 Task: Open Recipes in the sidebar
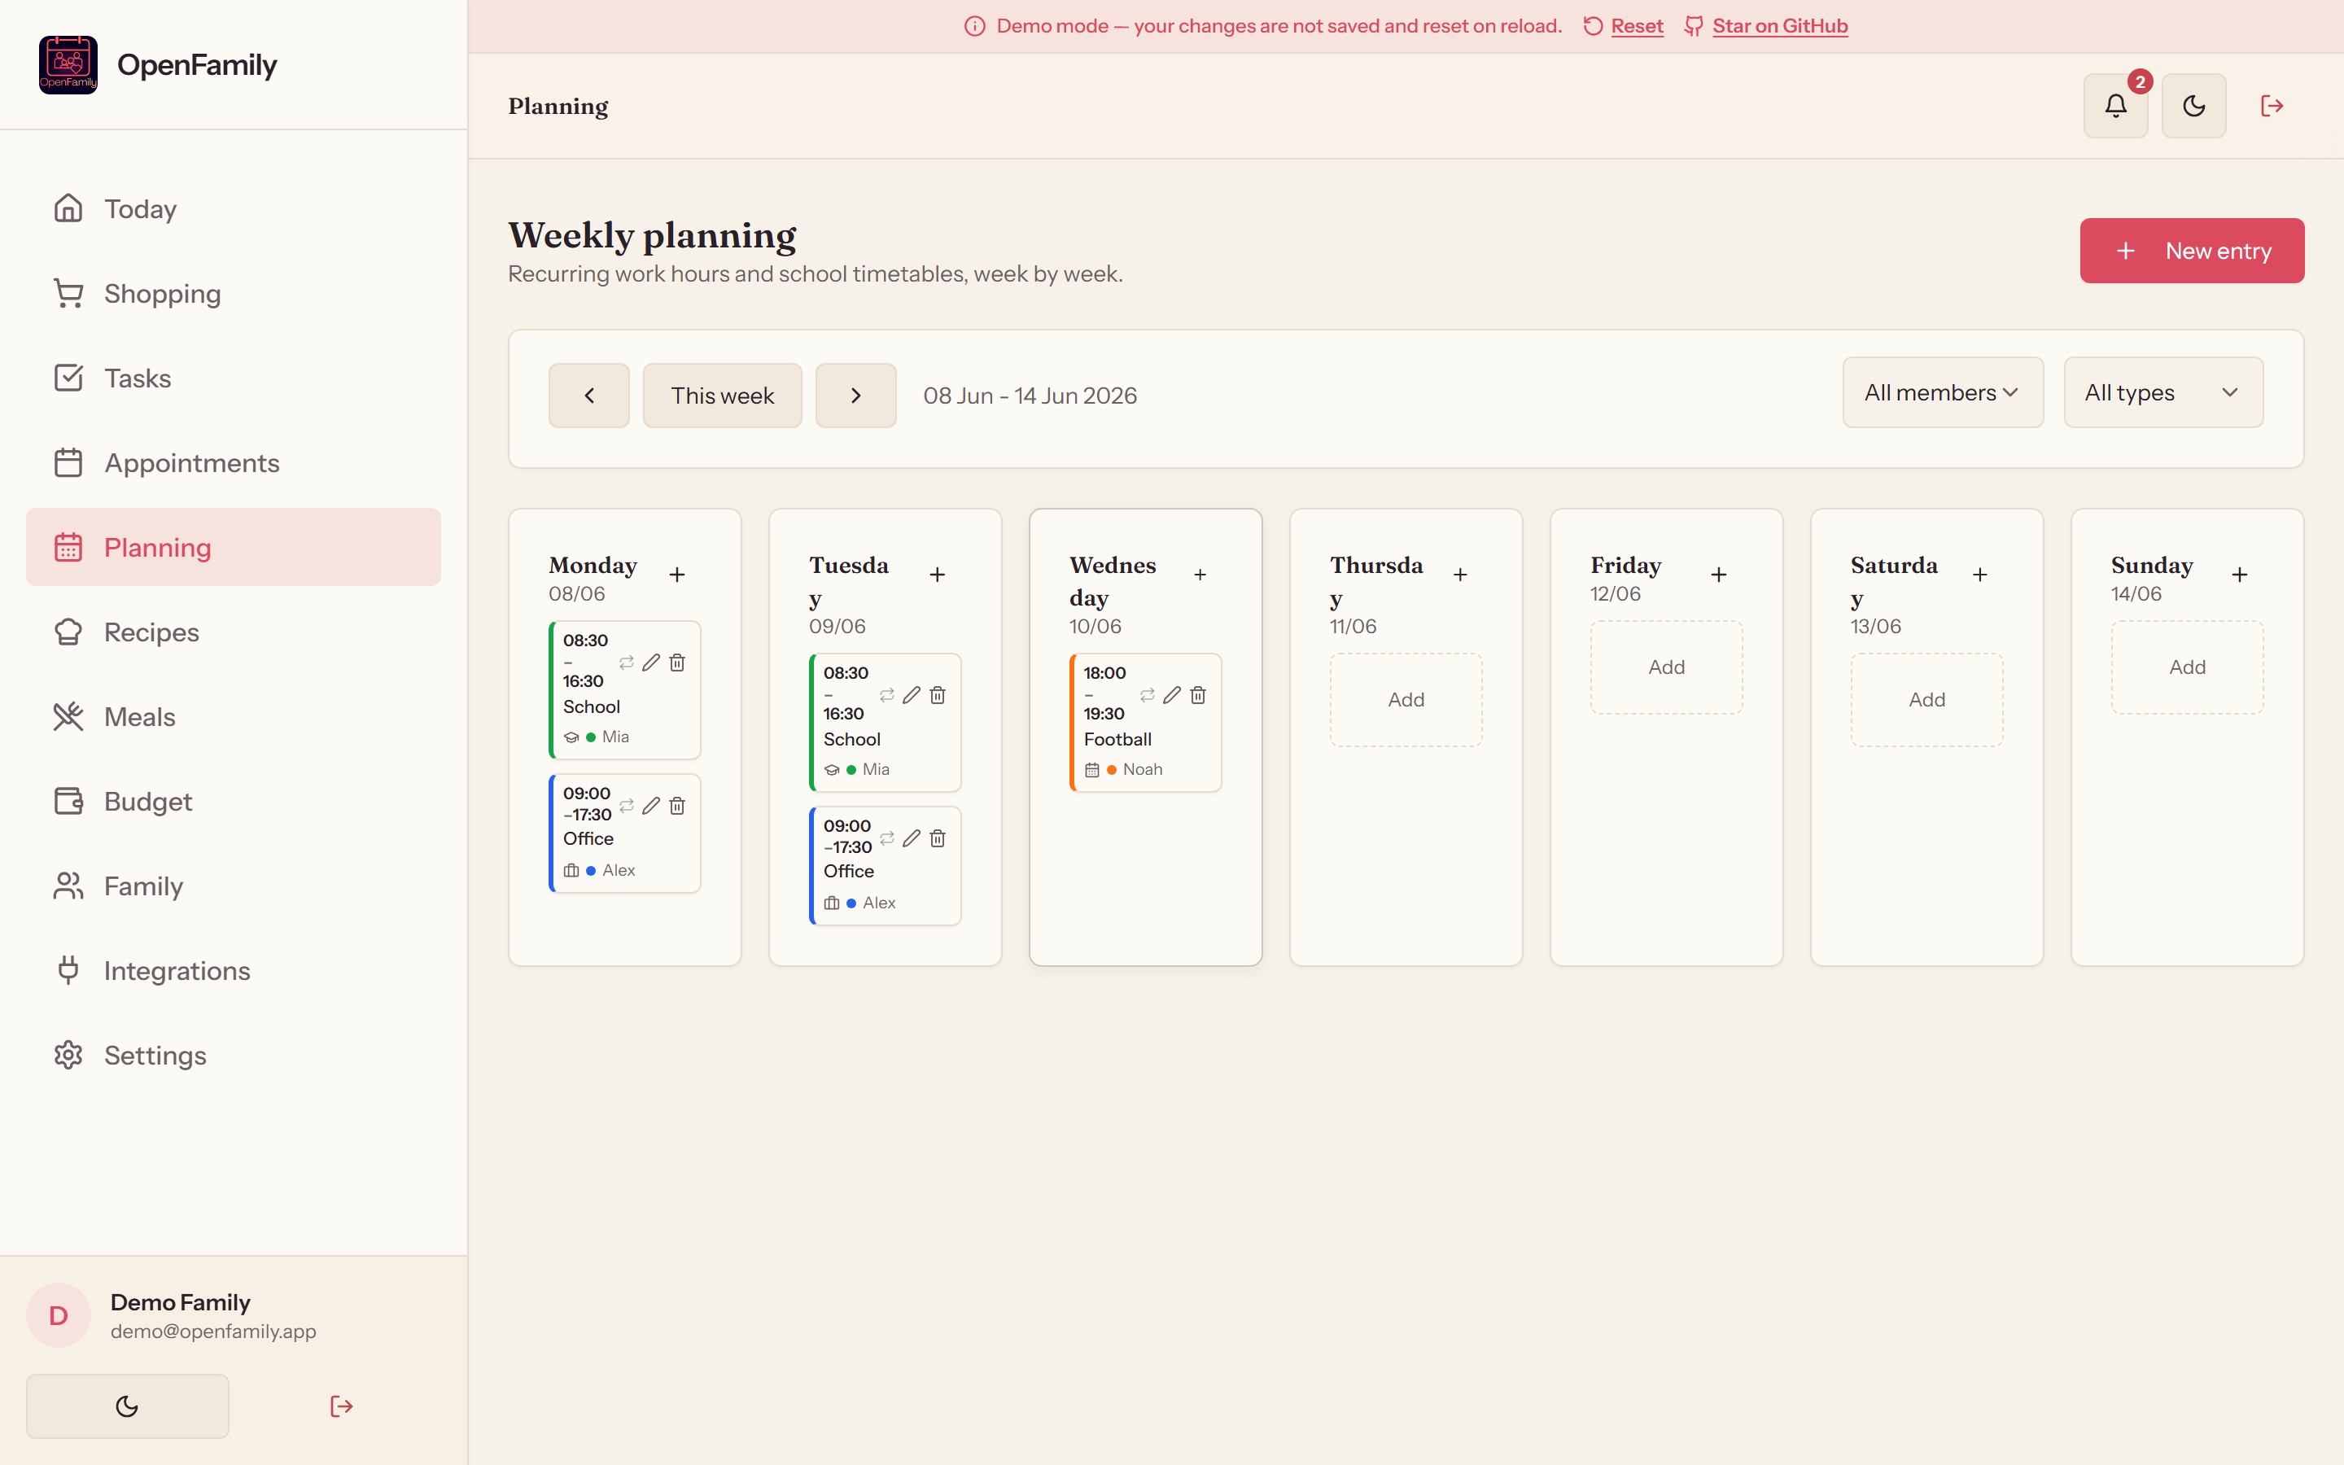234,632
